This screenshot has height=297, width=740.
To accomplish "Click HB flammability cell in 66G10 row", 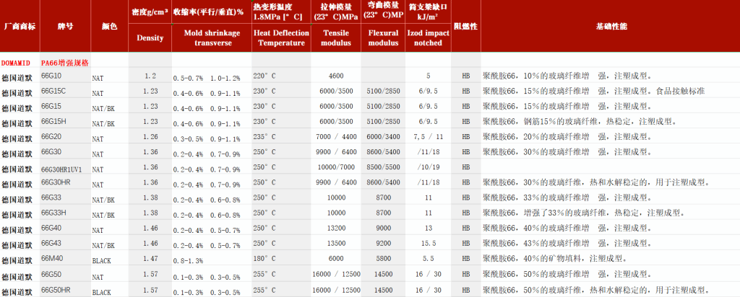I will (x=466, y=76).
